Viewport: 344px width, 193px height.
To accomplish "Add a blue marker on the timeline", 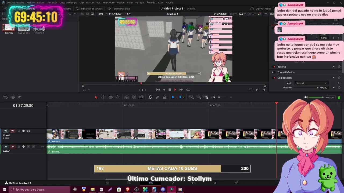I will pos(180,97).
